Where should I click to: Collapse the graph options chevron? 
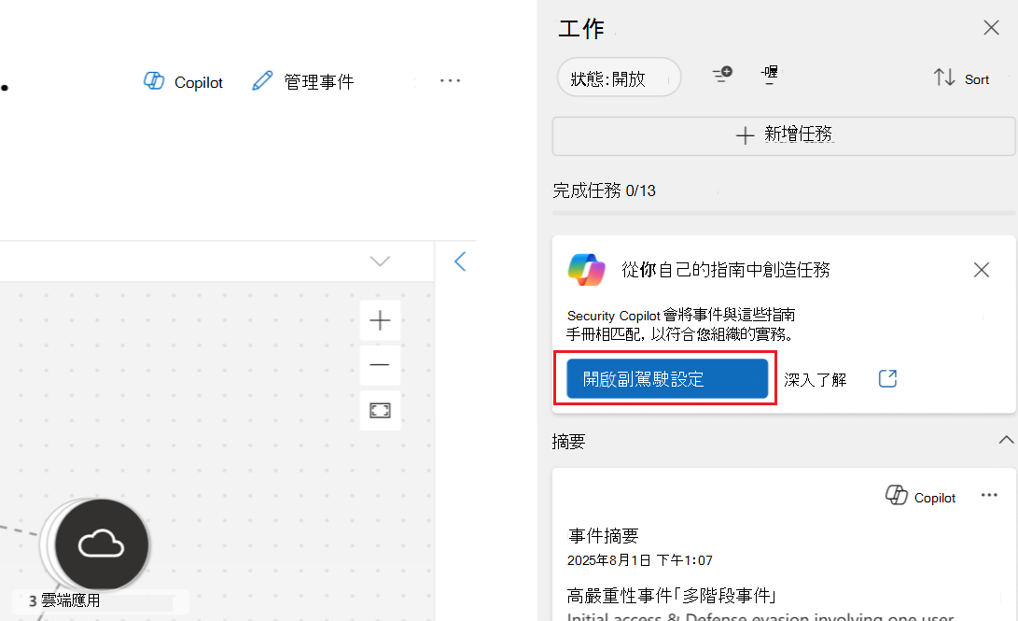point(379,261)
